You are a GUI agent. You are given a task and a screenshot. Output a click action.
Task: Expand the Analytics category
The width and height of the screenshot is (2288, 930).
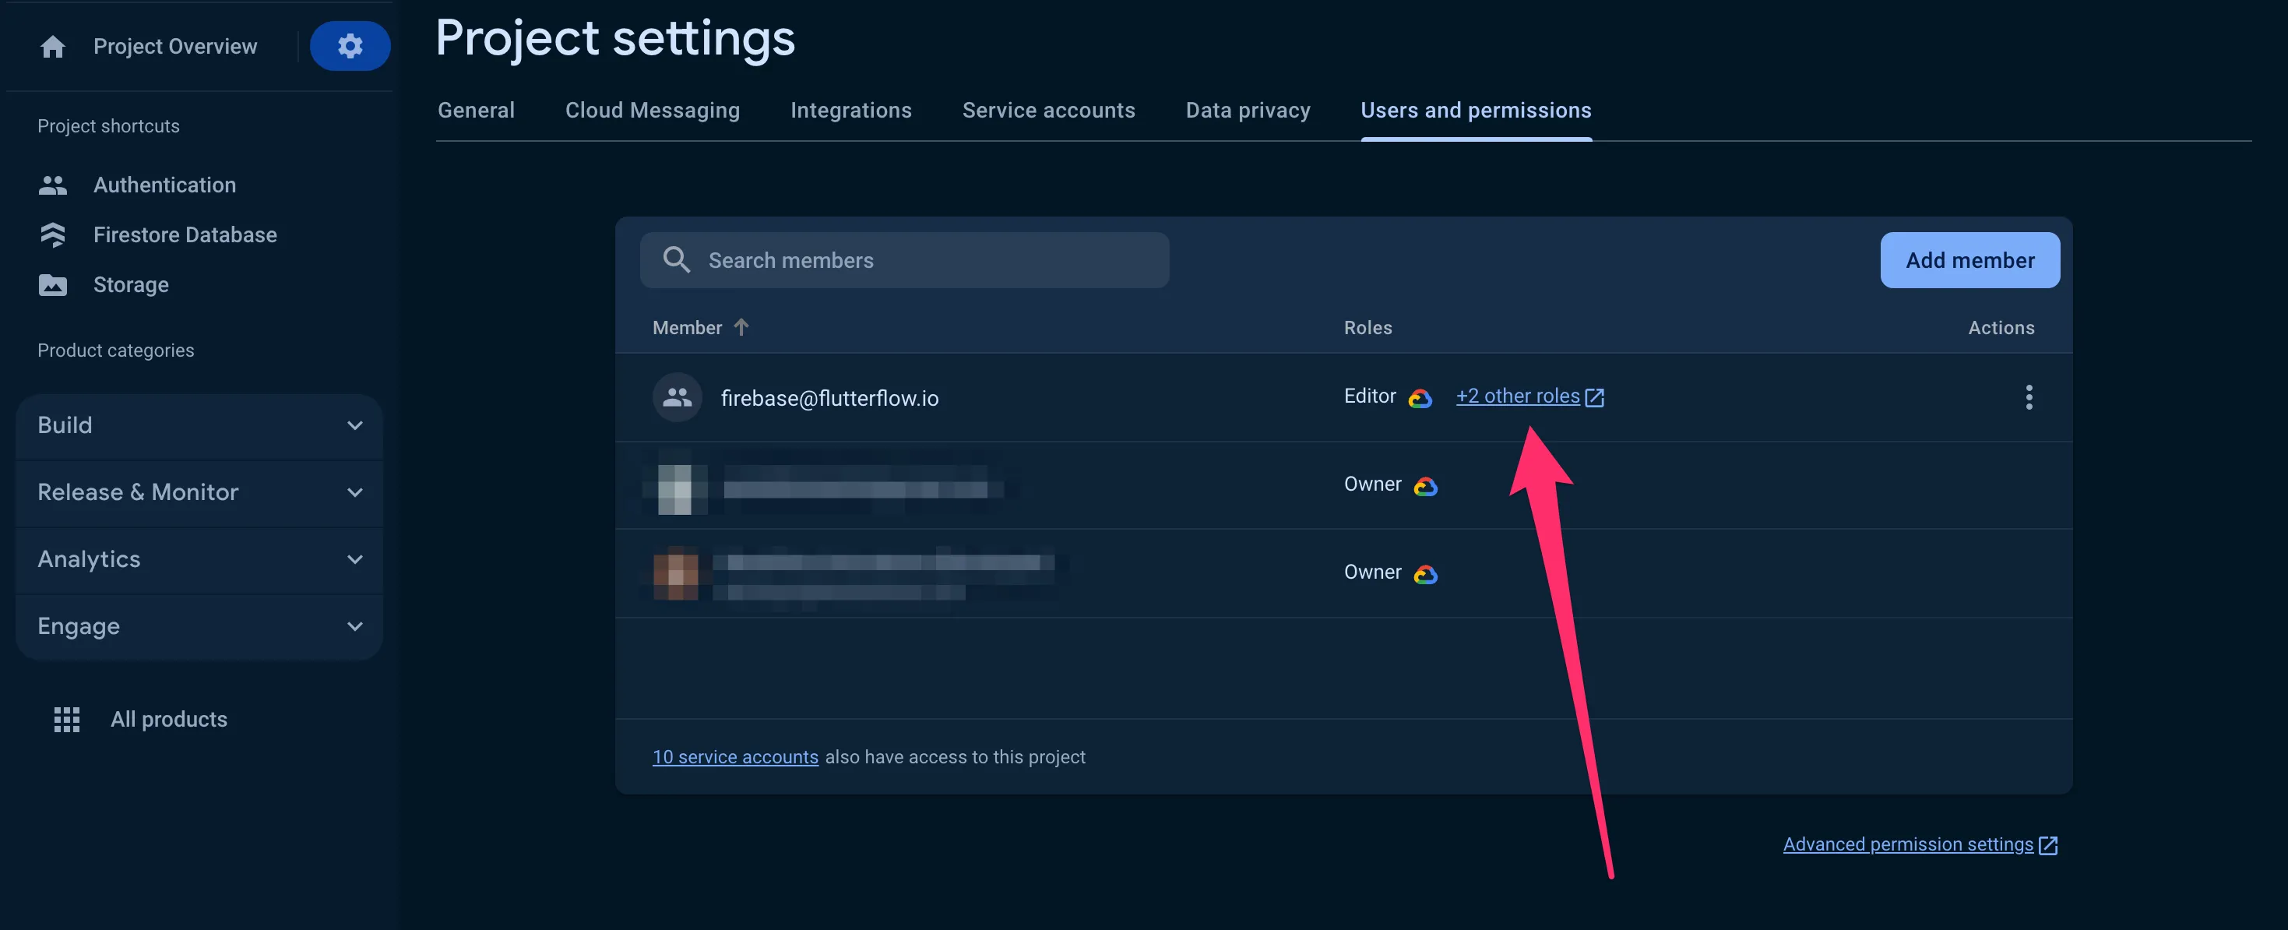(199, 559)
